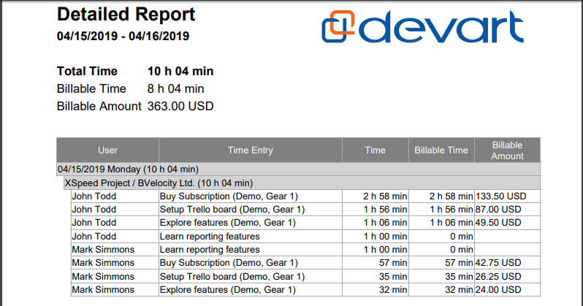Select the 'Detailed Report' title

(x=126, y=15)
